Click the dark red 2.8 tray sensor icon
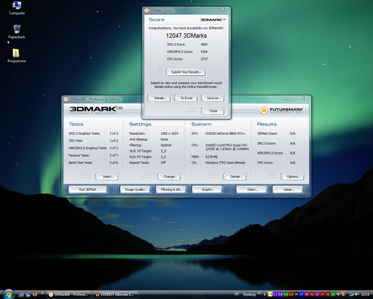 point(291,294)
